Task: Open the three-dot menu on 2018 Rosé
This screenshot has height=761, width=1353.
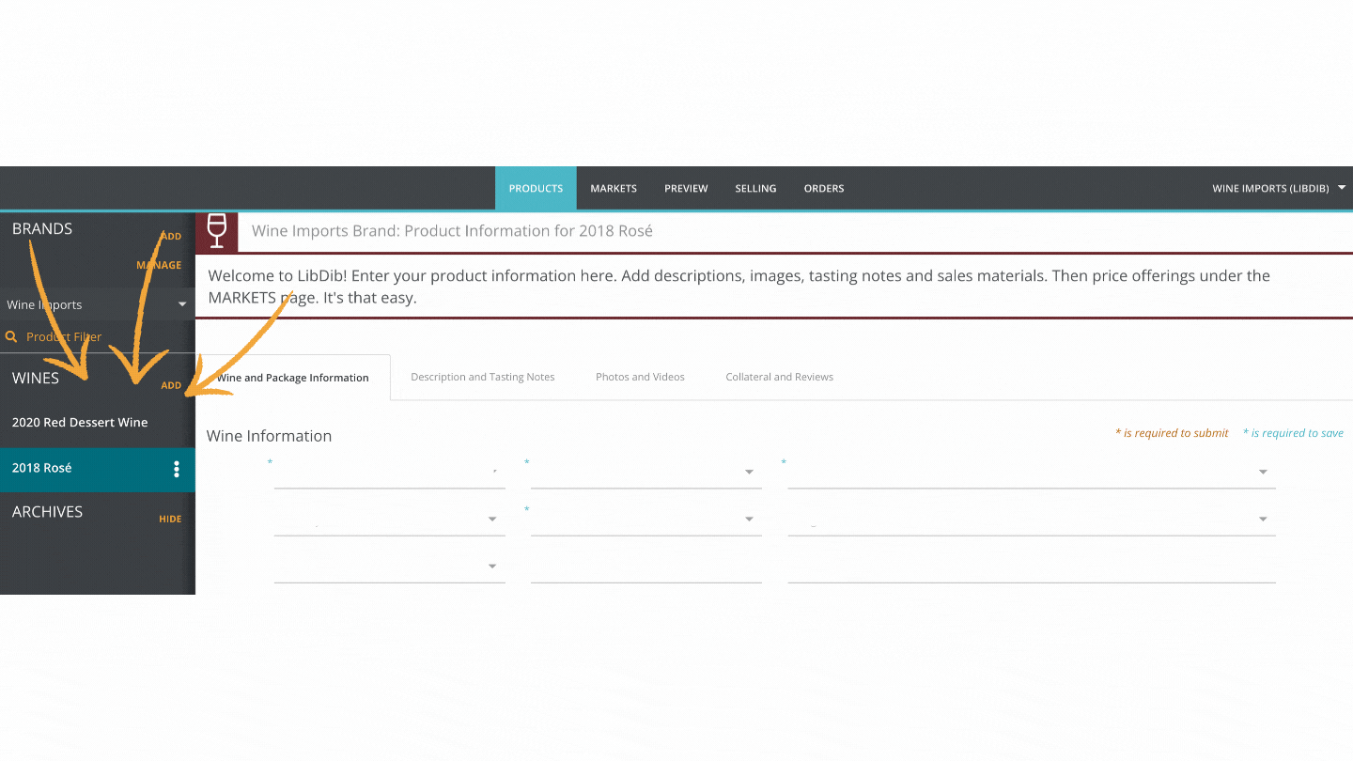Action: [177, 469]
